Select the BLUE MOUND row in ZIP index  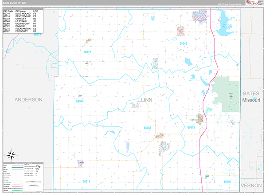coord(22,14)
